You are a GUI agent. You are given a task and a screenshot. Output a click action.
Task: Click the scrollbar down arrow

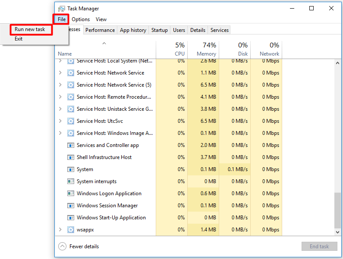(337, 232)
